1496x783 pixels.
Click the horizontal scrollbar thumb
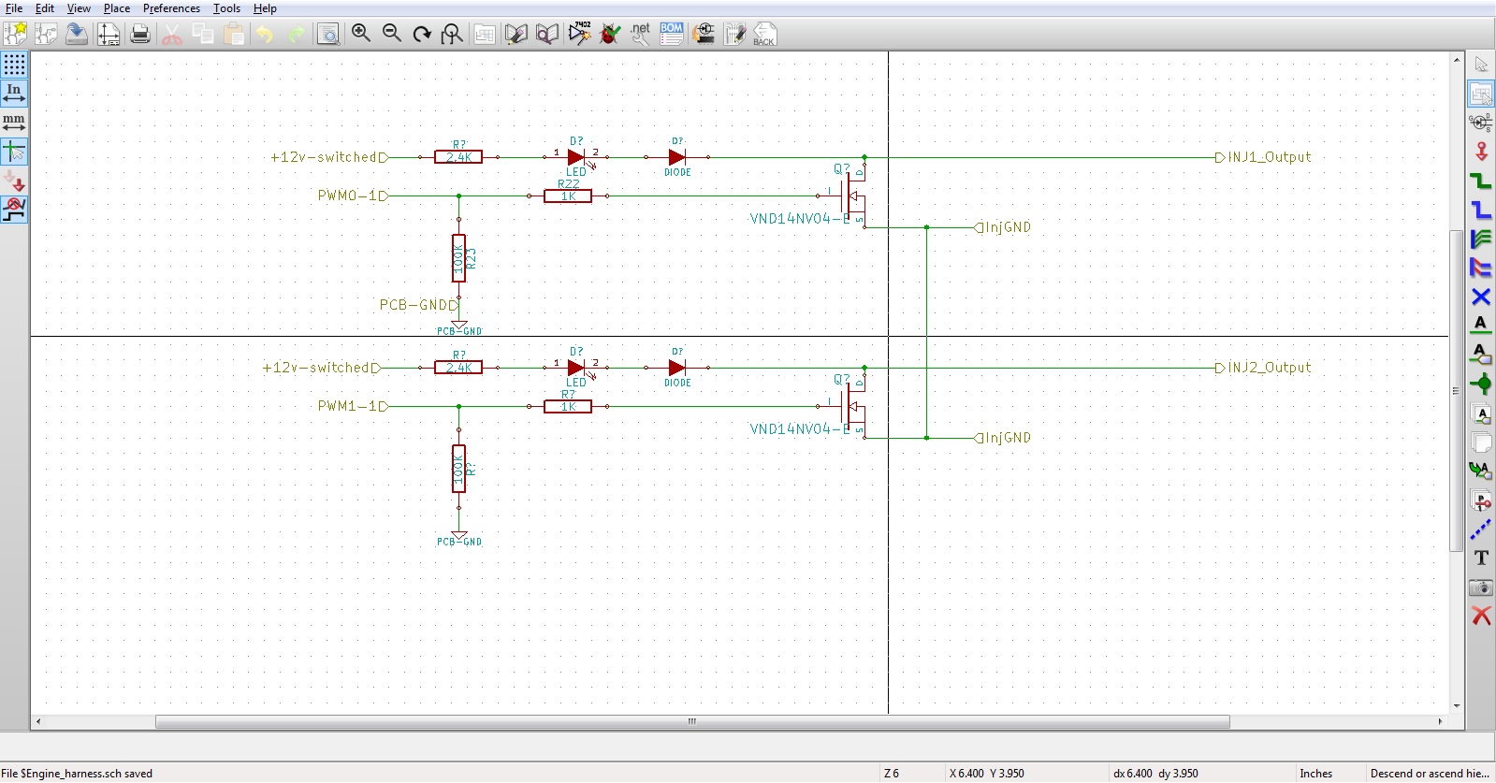tap(692, 721)
